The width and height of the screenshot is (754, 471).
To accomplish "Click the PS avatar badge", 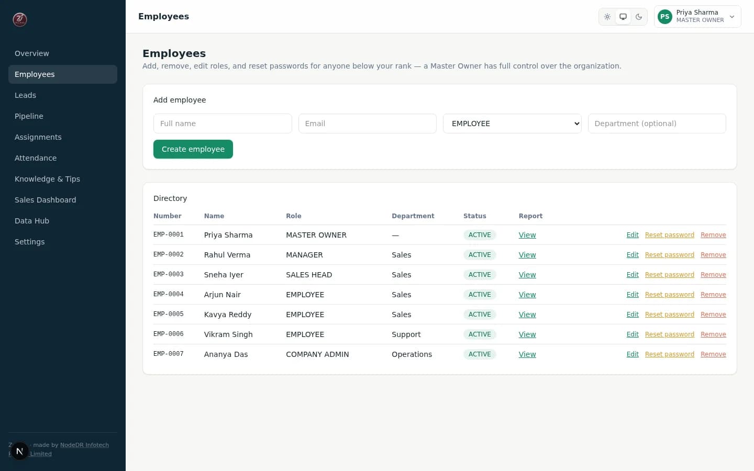I will click(x=665, y=17).
